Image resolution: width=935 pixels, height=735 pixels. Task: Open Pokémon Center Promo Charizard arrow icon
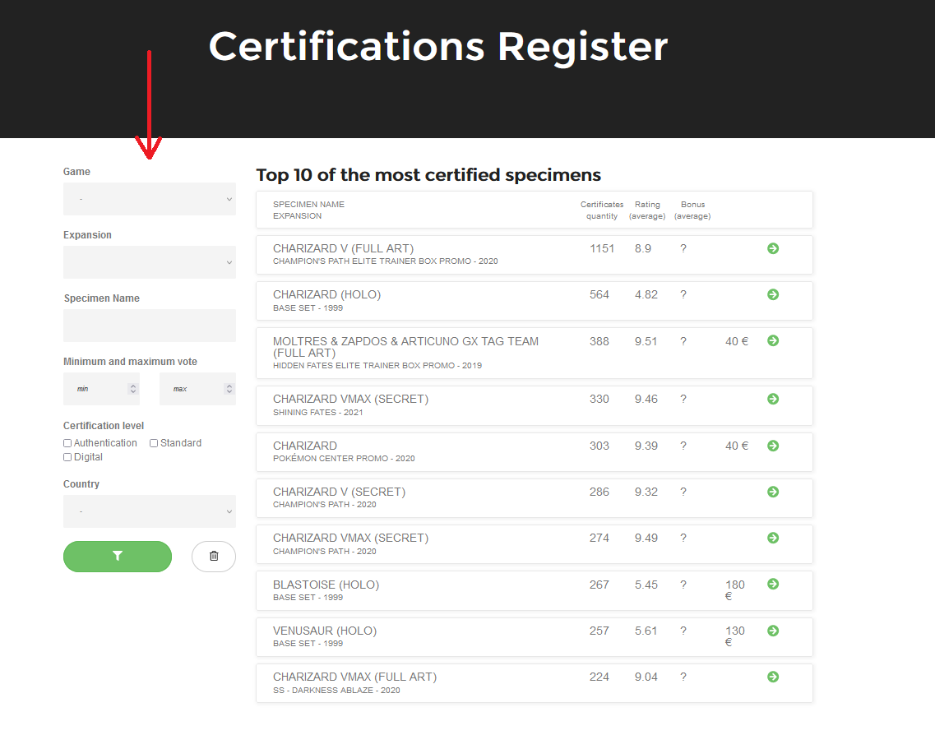coord(773,446)
